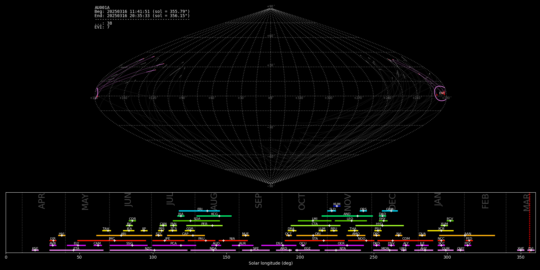Viewport: 540px width, 270px height.
Task: Select the SPE shower label
Action: [256, 249]
